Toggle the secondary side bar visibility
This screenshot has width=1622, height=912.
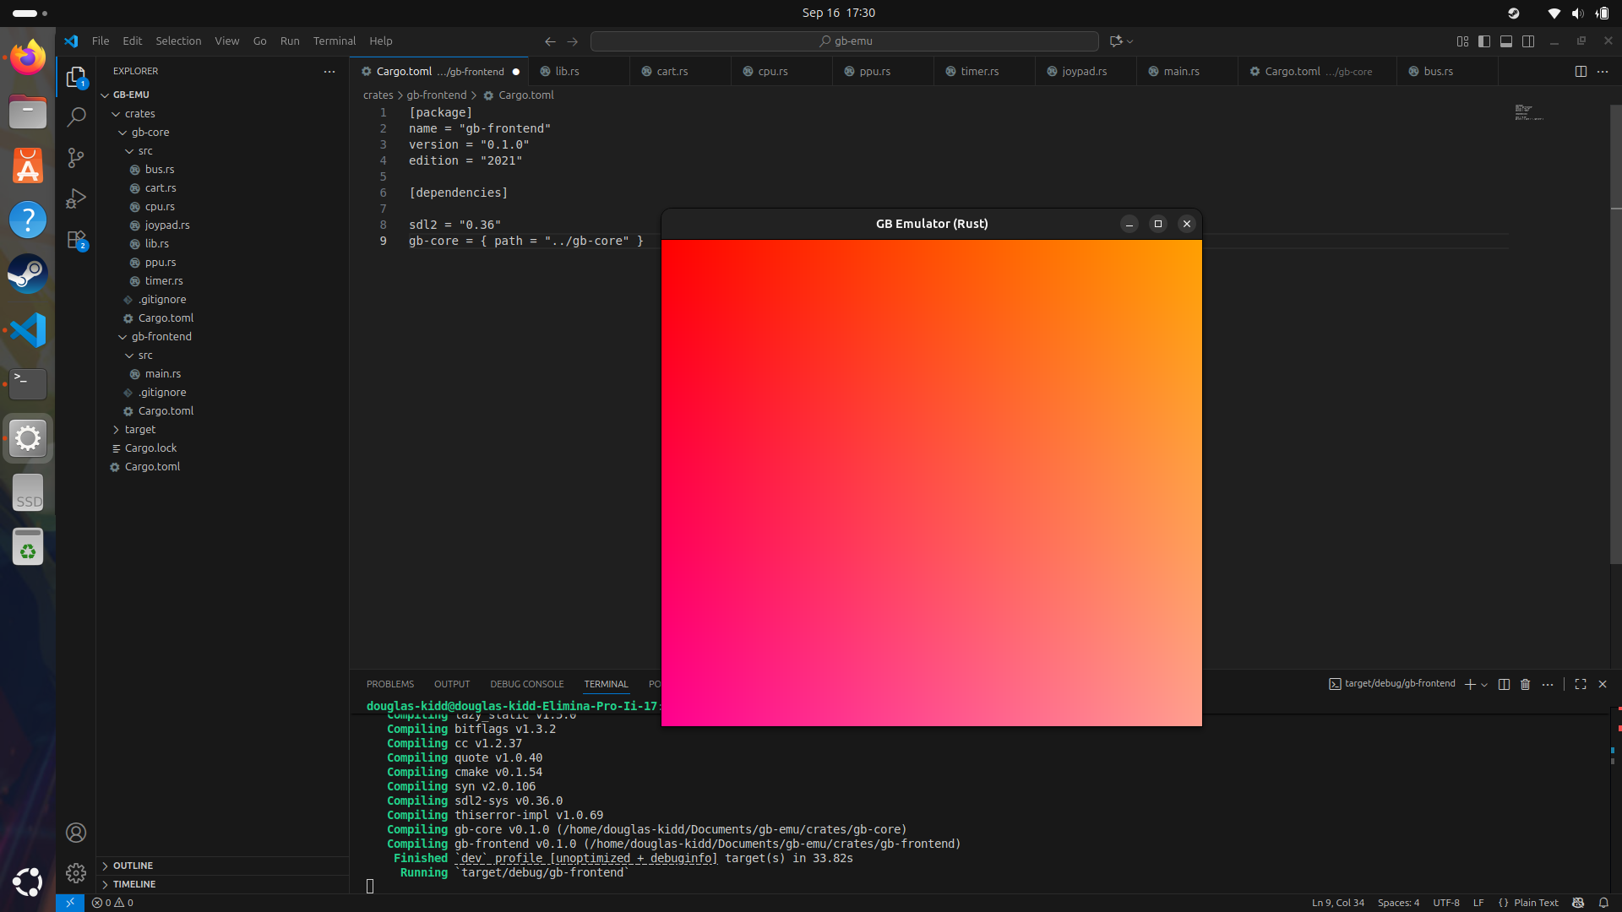[1528, 41]
